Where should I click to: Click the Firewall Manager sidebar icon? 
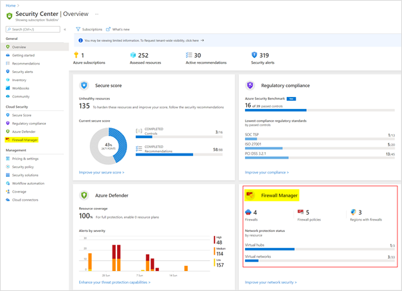8,140
